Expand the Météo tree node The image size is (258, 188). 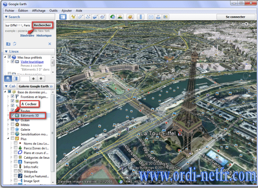(x=8, y=124)
